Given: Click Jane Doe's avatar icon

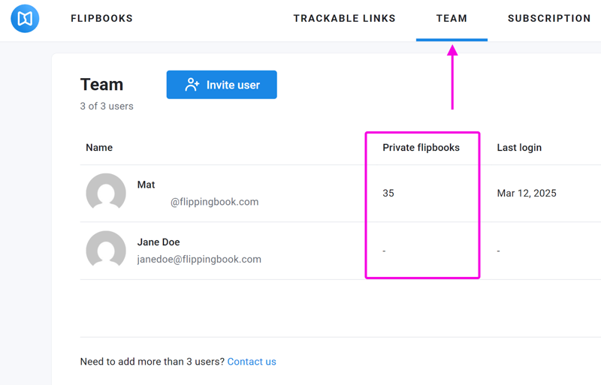Looking at the screenshot, I should (106, 250).
